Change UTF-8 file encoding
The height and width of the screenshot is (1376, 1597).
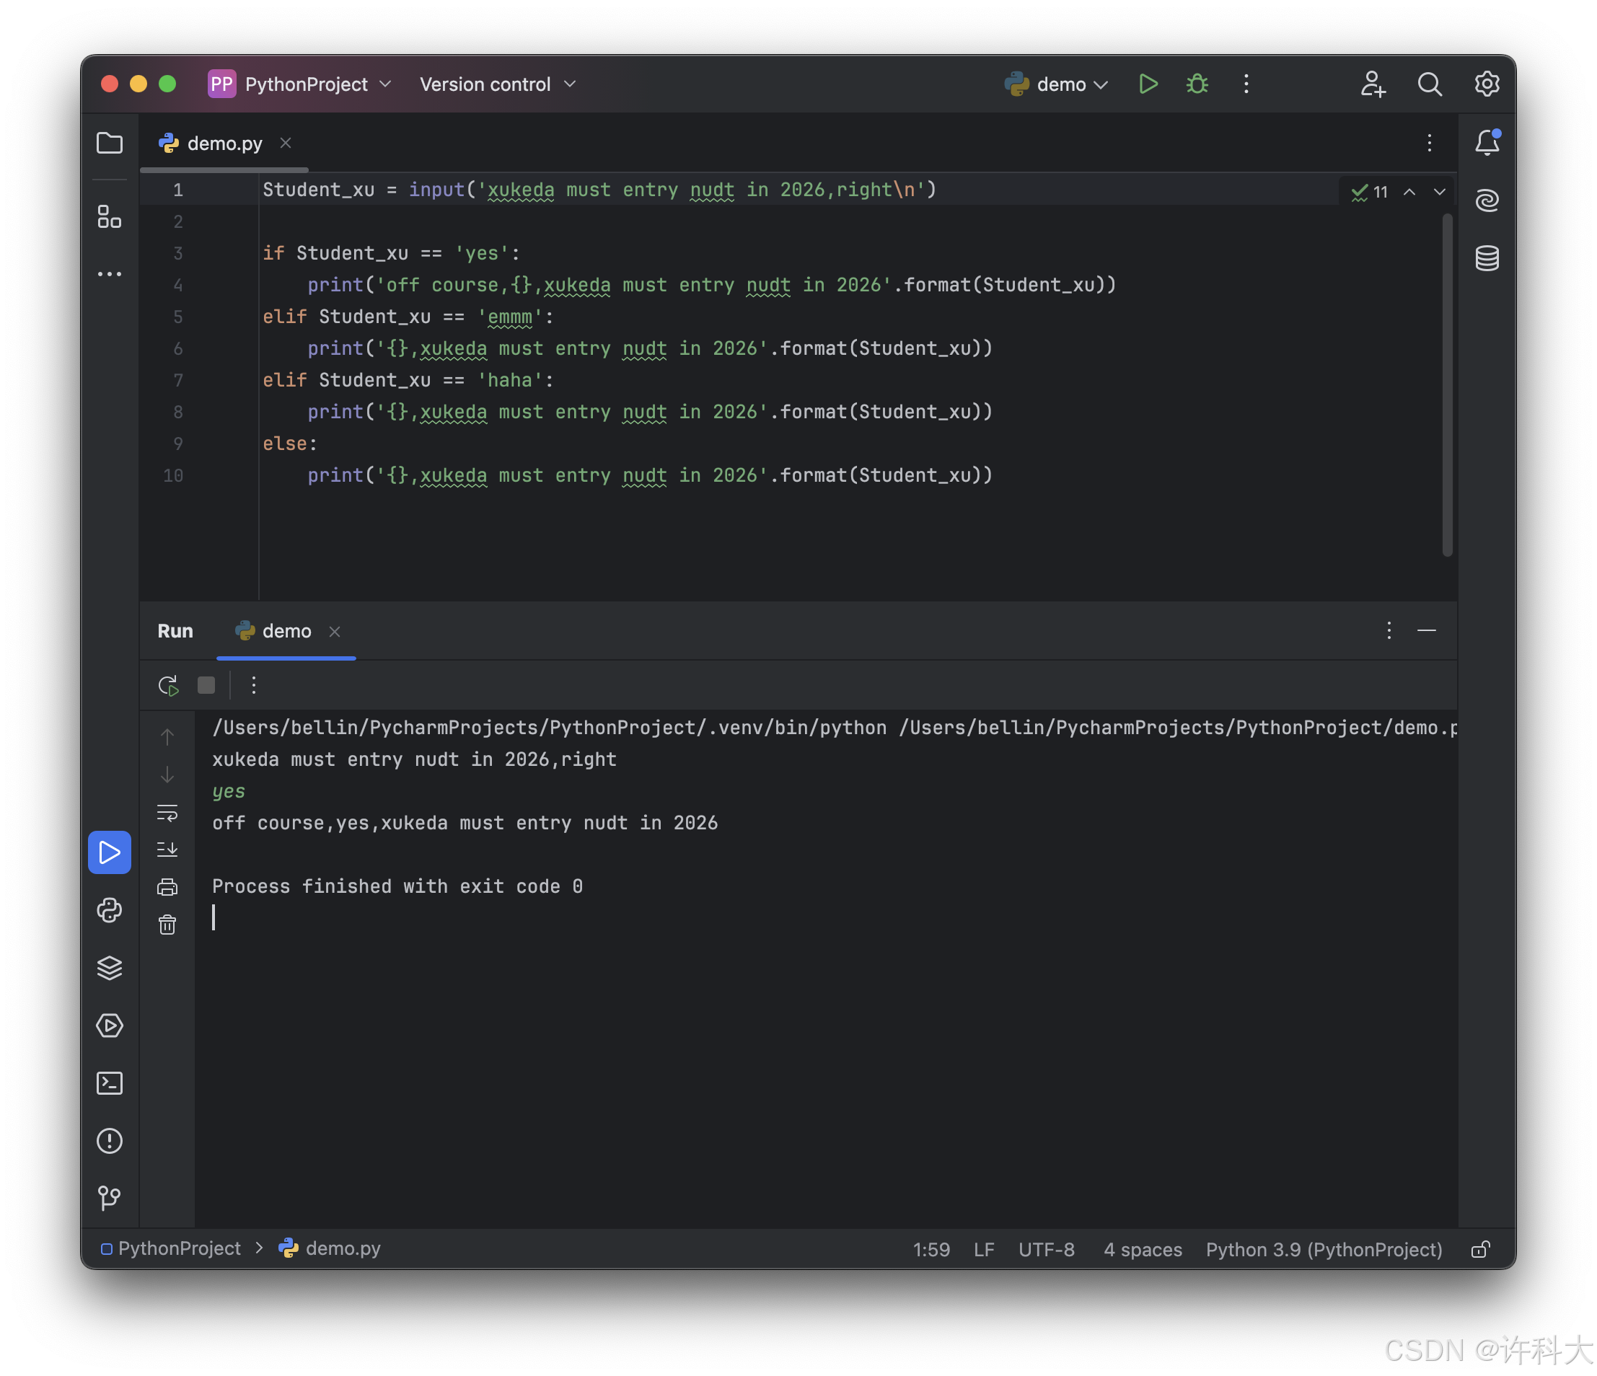point(1046,1249)
